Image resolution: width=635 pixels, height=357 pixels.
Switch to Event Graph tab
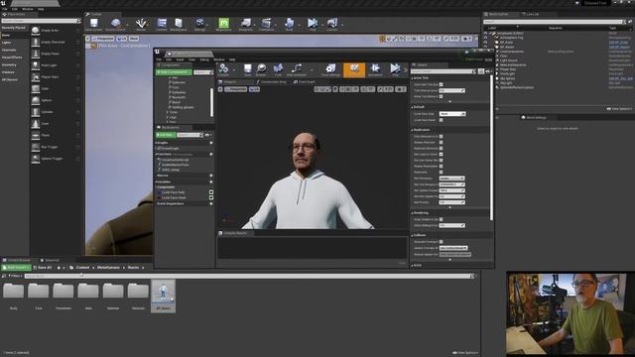[x=305, y=81]
